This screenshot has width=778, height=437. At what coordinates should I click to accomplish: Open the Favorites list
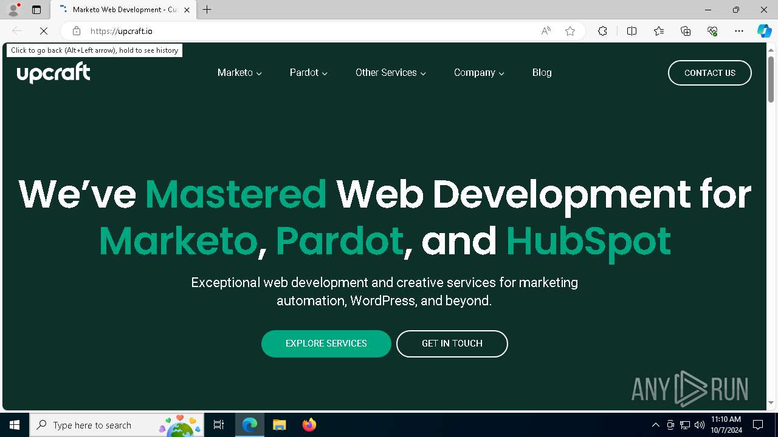click(659, 31)
